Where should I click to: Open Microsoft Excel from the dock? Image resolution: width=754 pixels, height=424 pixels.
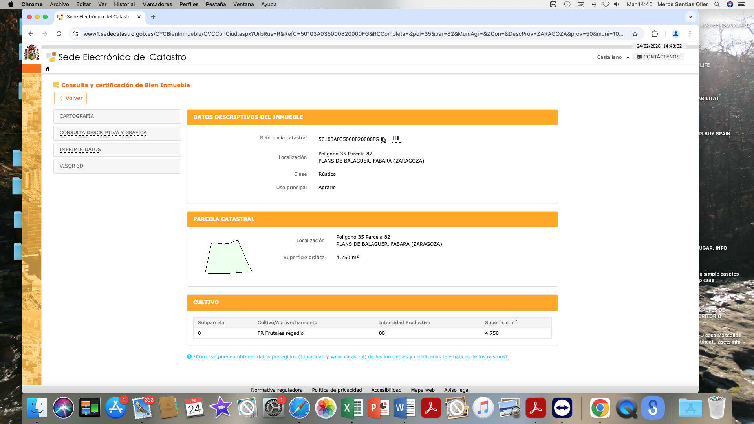[x=352, y=408]
